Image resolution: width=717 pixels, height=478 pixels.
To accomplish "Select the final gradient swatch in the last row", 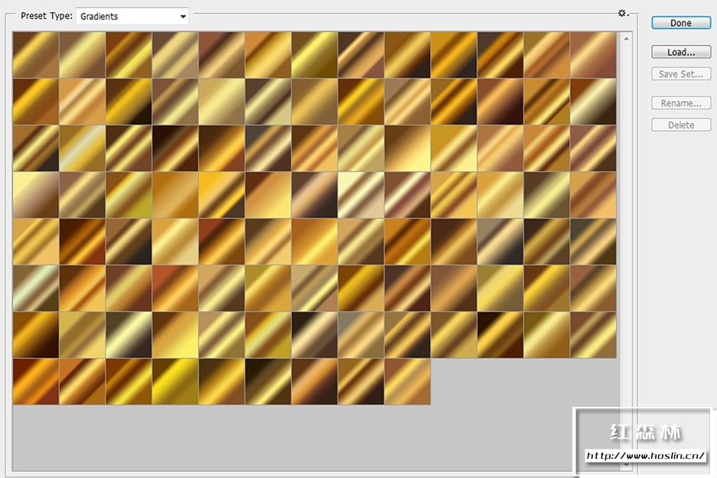I will pos(407,382).
